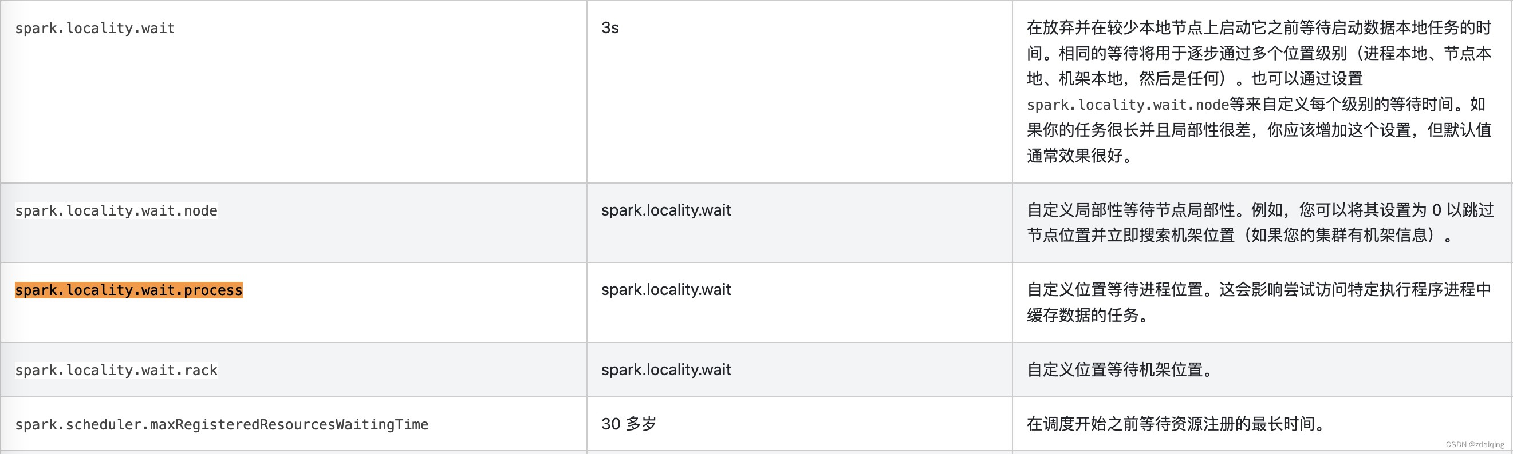Click the default value in the wait.rack row

point(665,369)
